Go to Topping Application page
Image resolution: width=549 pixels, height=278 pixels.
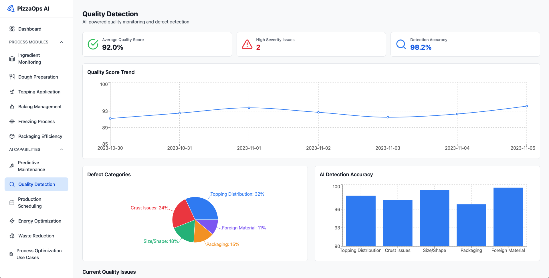tap(39, 92)
